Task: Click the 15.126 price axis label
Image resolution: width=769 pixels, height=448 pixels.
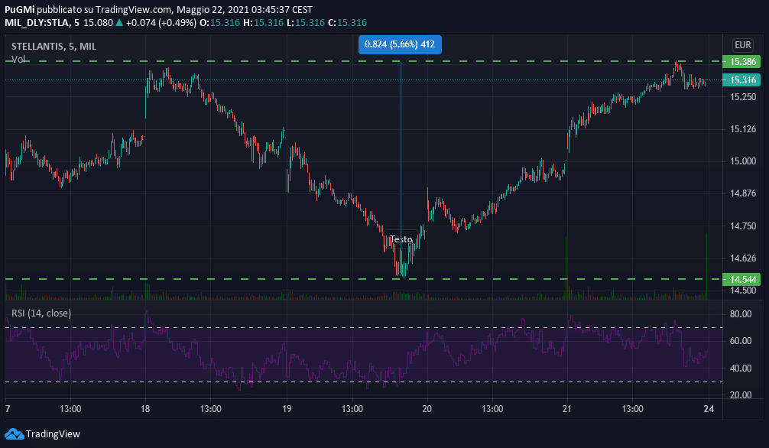Action: [x=743, y=129]
